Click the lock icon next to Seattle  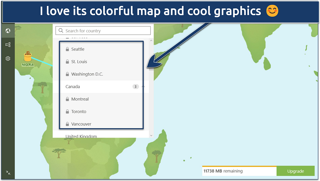pyautogui.click(x=67, y=49)
